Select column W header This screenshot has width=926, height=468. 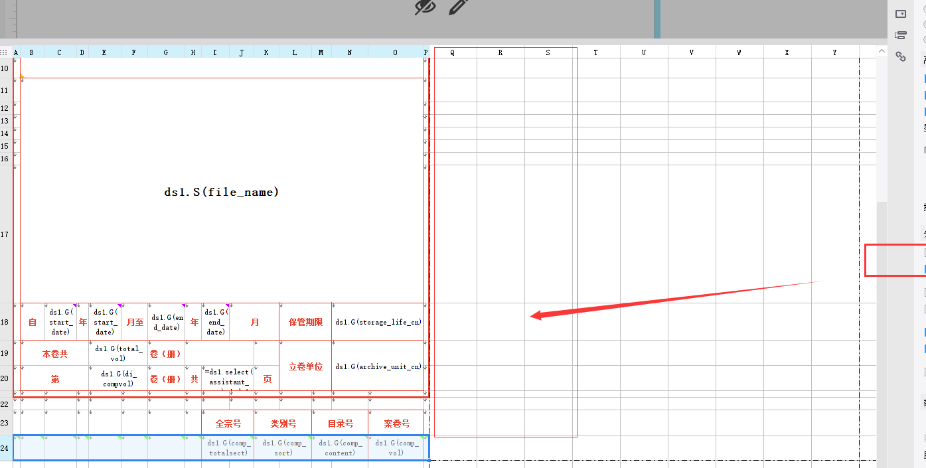pyautogui.click(x=739, y=52)
